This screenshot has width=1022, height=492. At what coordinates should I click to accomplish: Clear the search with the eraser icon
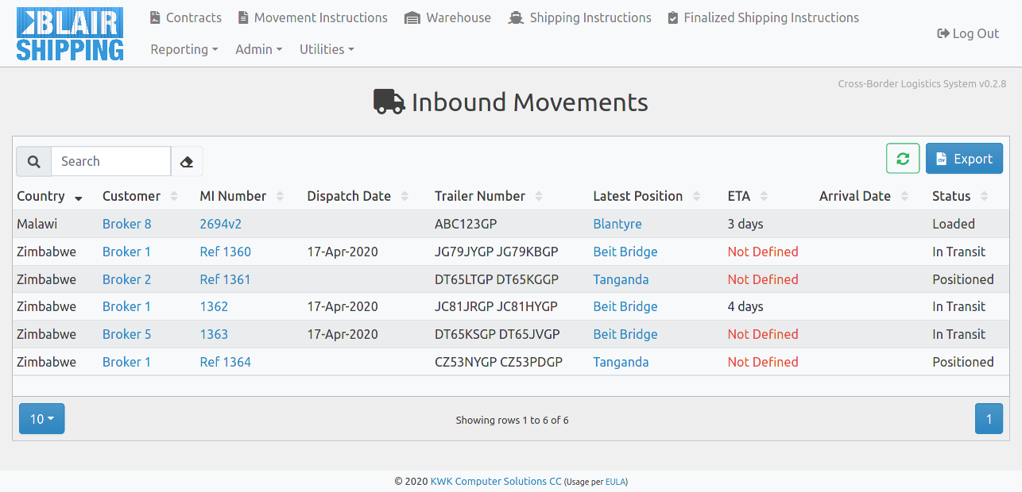[187, 161]
